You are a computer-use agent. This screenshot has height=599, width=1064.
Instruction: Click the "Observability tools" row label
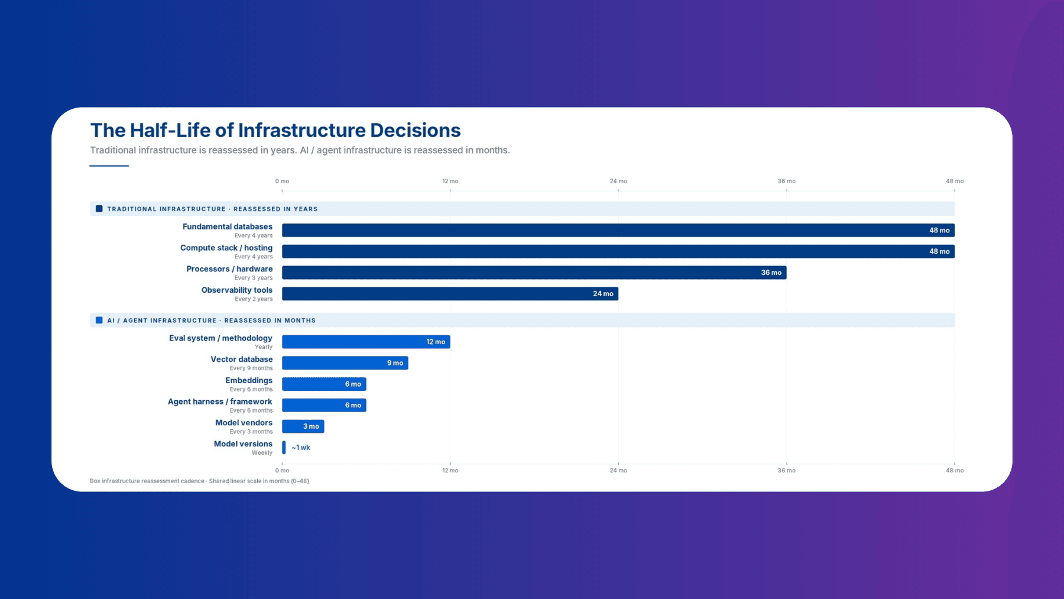(x=237, y=290)
